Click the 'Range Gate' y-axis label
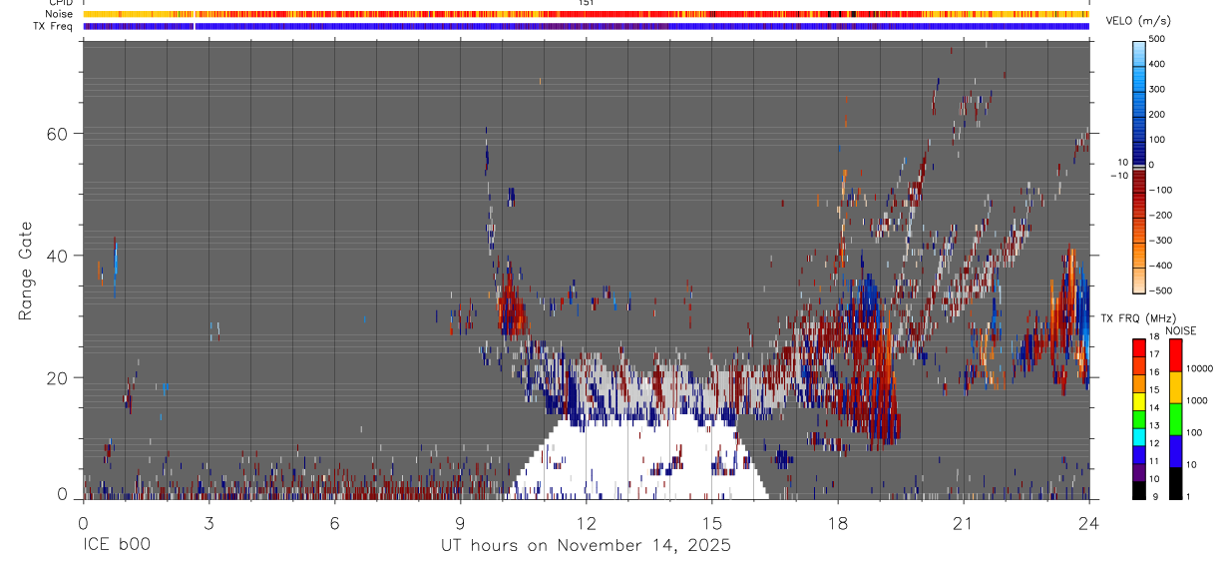This screenshot has width=1225, height=566. (x=26, y=271)
